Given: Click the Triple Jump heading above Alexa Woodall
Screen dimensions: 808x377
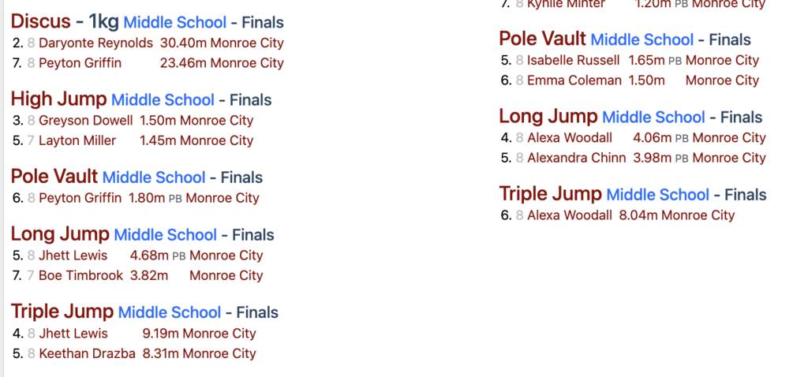Looking at the screenshot, I should (x=550, y=194).
